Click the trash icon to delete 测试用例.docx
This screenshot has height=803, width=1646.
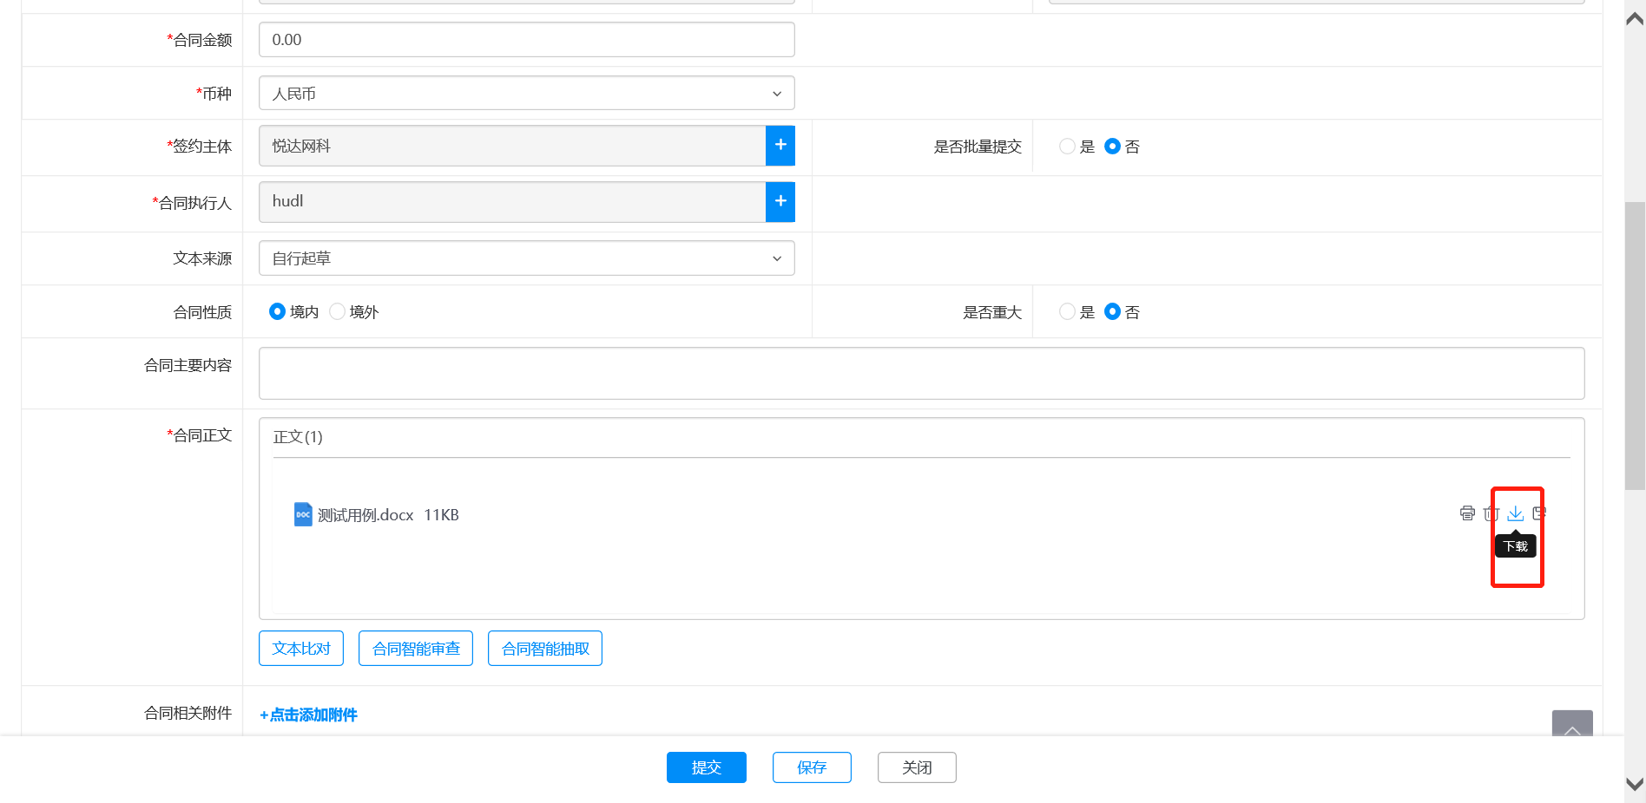(x=1491, y=513)
